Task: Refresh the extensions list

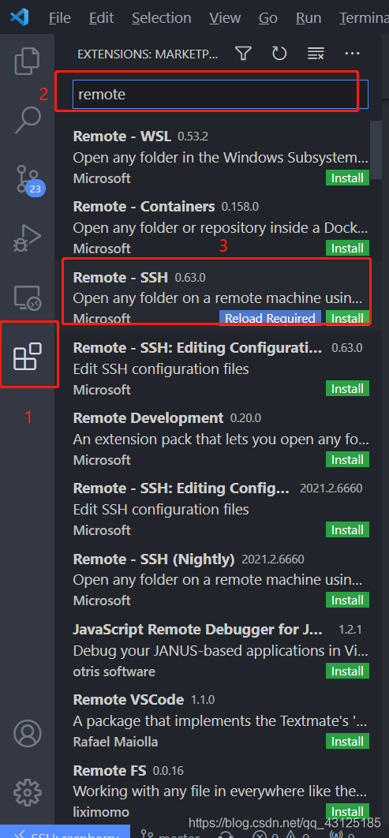Action: pyautogui.click(x=279, y=54)
